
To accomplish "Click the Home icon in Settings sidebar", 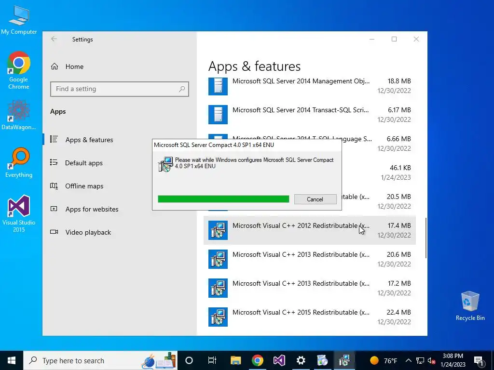I will (x=55, y=66).
